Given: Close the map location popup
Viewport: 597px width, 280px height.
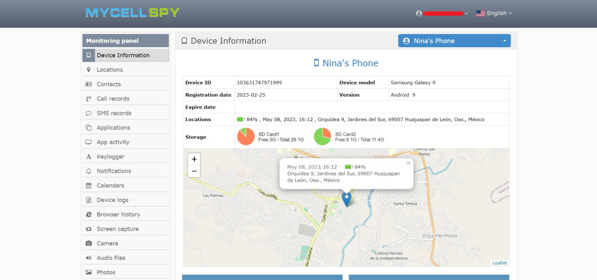Looking at the screenshot, I should pyautogui.click(x=408, y=162).
